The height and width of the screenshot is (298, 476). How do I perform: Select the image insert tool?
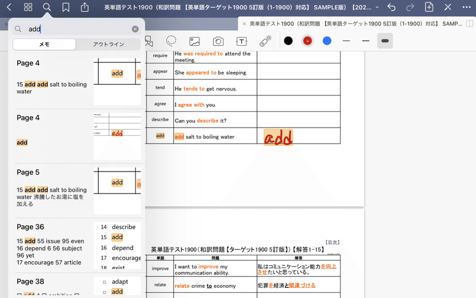click(195, 41)
